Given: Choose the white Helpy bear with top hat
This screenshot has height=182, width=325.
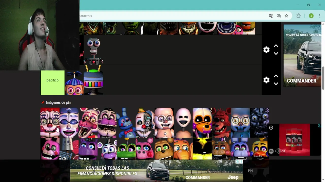Looking at the screenshot, I should [107, 149].
